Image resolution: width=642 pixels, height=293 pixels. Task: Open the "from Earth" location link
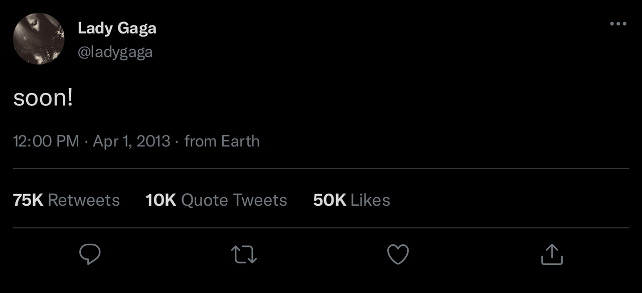222,141
